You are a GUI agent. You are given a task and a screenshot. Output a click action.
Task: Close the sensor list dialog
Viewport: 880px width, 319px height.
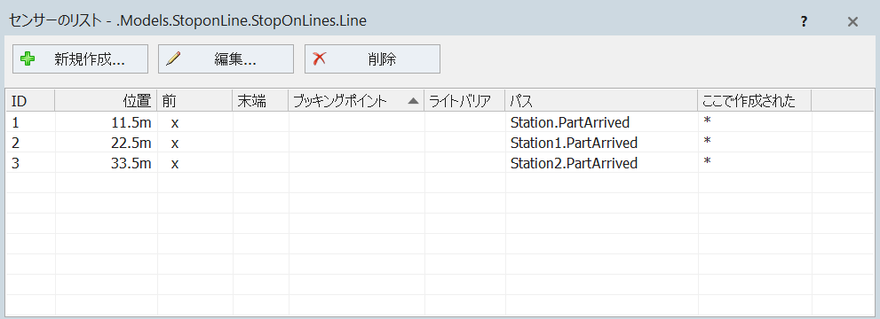click(852, 22)
